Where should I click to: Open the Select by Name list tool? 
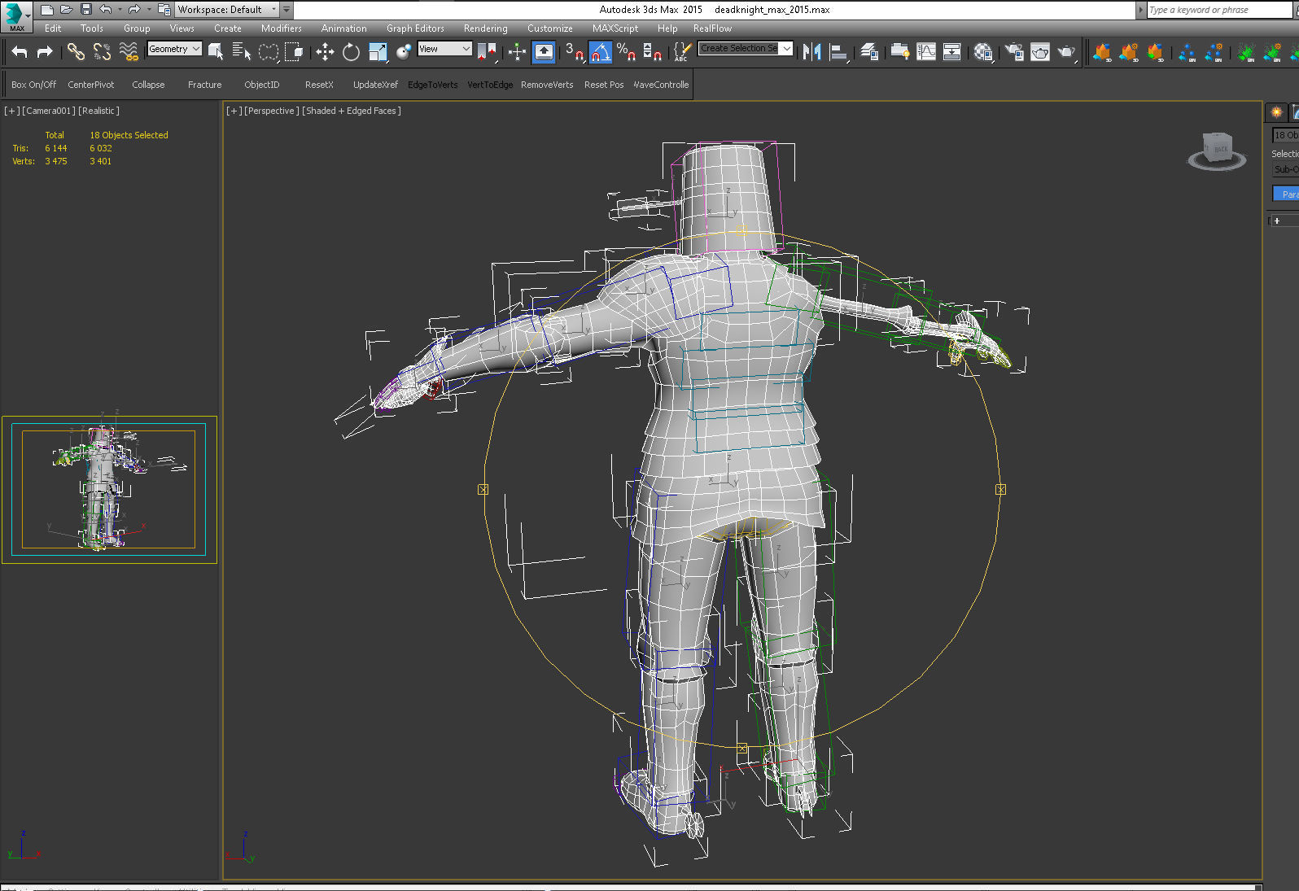pos(242,52)
